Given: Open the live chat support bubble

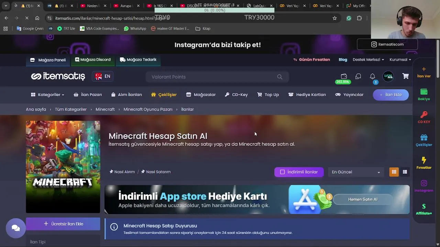Looking at the screenshot, I should click(16, 228).
